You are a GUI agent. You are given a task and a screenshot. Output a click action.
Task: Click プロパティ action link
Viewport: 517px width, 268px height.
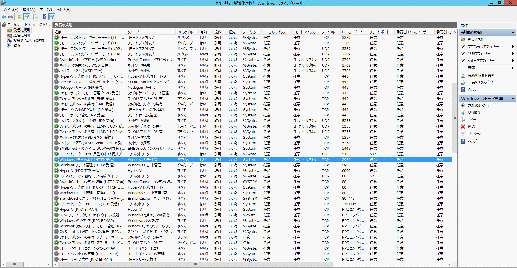point(475,134)
